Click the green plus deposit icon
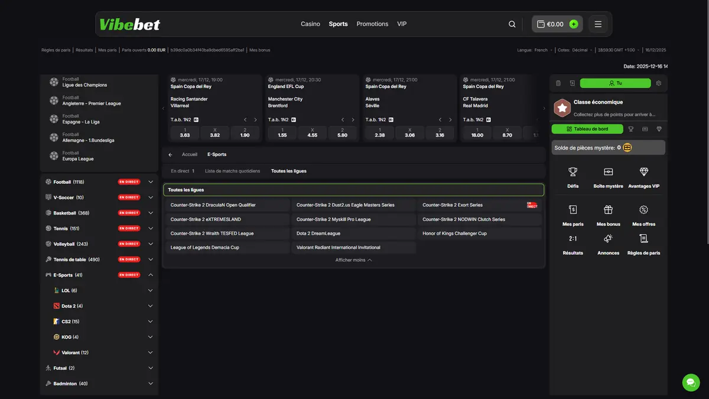Viewport: 709px width, 399px height. 573,24
